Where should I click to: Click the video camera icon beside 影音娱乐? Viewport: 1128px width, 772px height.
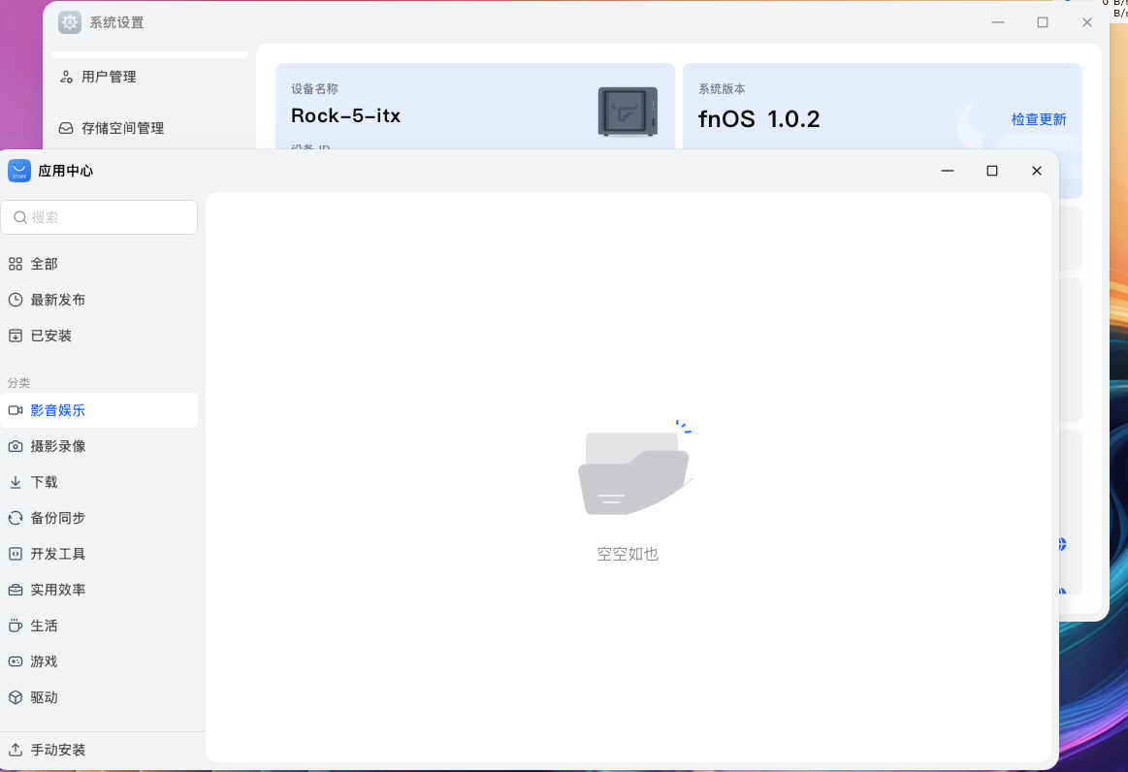(x=16, y=410)
